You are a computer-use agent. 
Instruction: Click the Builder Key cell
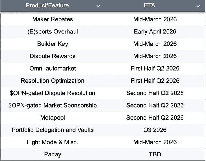(x=53, y=44)
